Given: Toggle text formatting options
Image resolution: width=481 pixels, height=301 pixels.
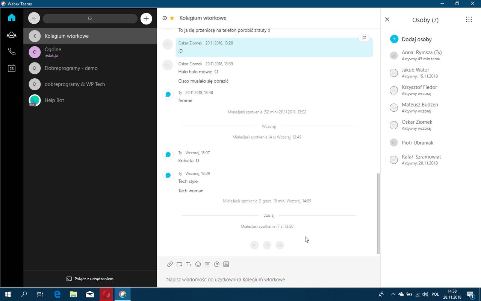Looking at the screenshot, I should 189,264.
